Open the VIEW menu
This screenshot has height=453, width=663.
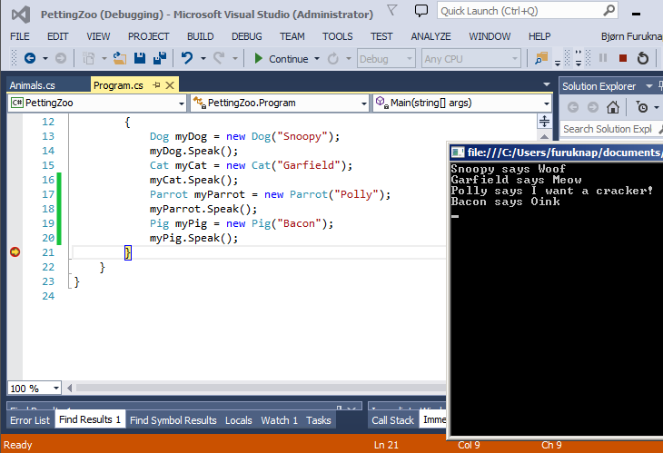coord(98,36)
